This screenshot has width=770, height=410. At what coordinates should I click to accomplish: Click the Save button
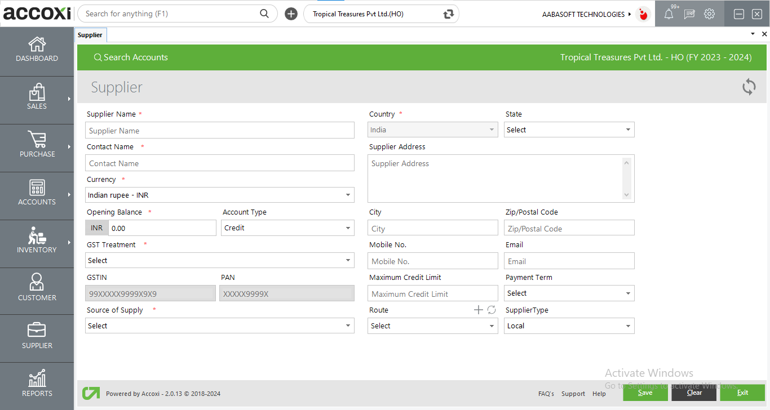click(645, 393)
